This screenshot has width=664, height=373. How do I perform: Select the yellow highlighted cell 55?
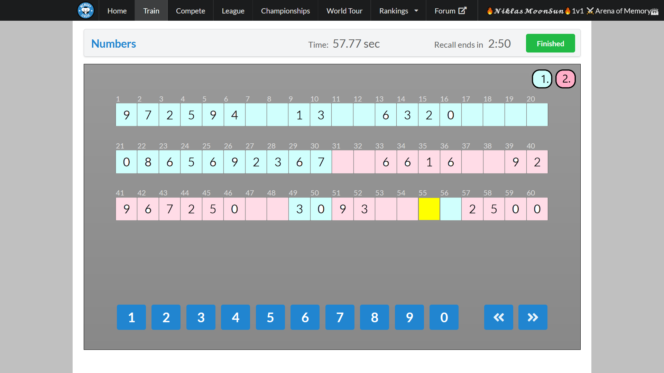tap(429, 209)
